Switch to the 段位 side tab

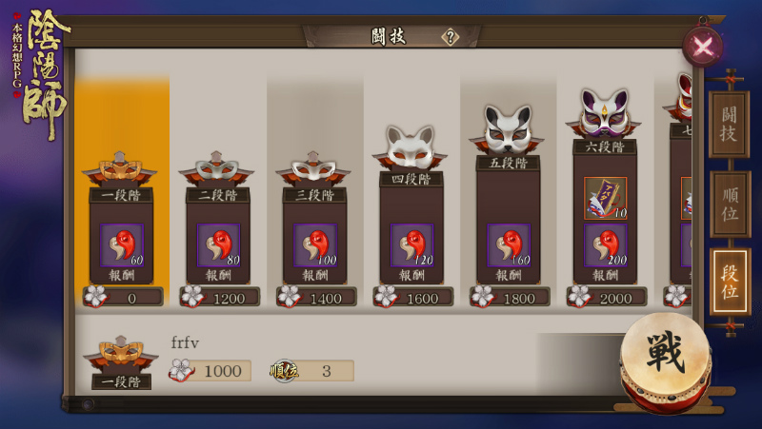(x=730, y=282)
